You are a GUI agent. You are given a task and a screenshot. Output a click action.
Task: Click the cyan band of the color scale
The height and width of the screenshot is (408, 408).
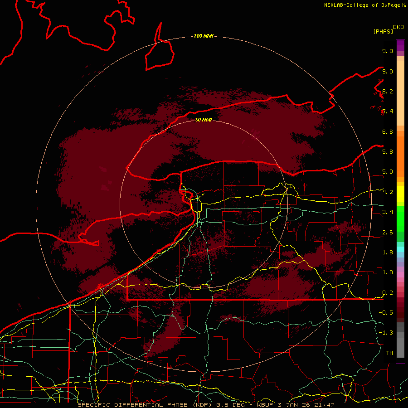[x=400, y=249]
